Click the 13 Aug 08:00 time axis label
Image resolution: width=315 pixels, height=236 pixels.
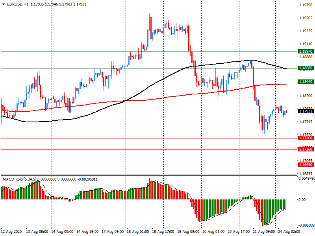tap(37, 232)
